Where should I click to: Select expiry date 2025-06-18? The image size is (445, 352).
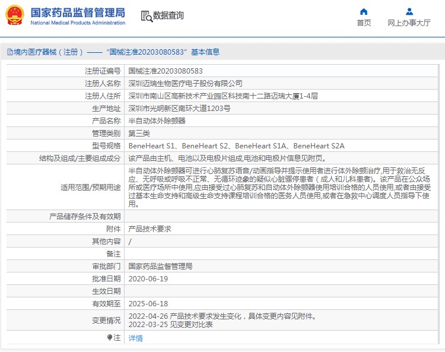[148, 304]
